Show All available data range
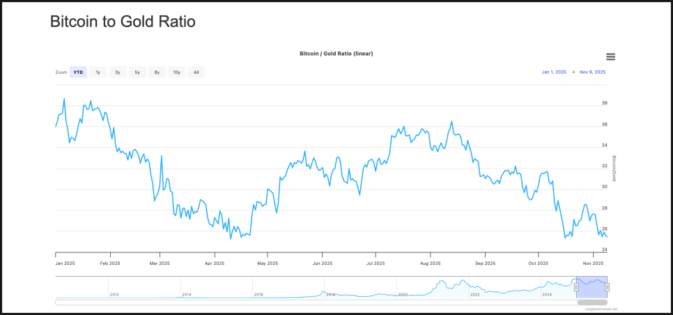Screen dimensions: 673x315 [x=196, y=72]
